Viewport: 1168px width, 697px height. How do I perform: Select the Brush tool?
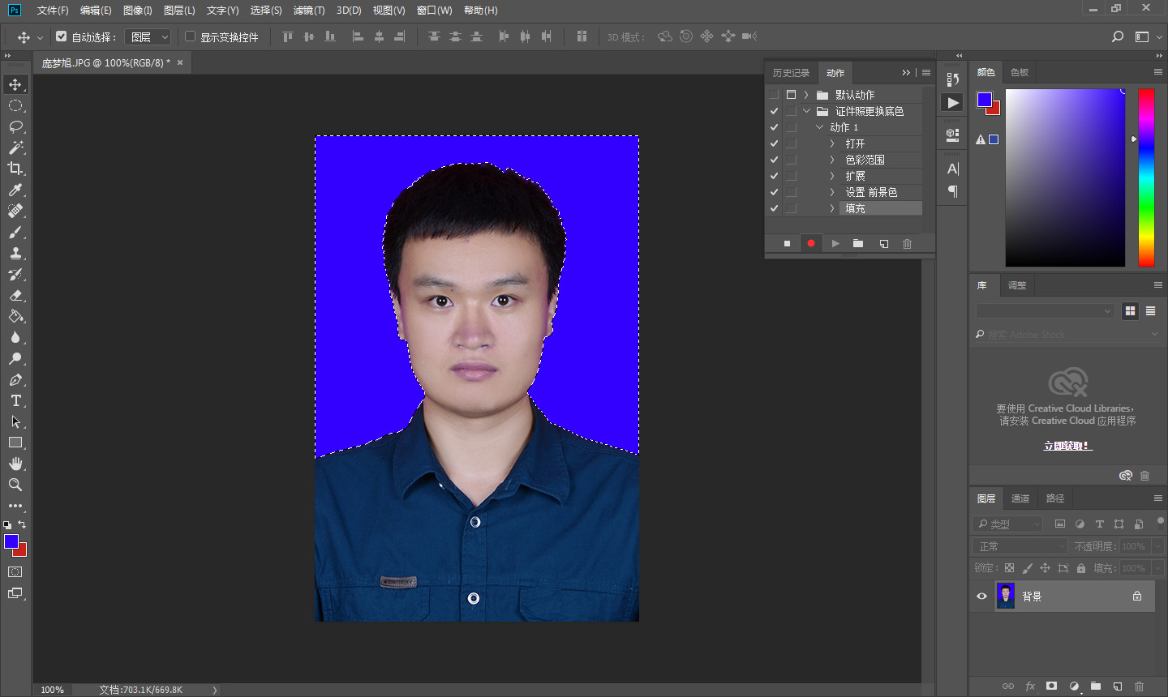pyautogui.click(x=15, y=232)
